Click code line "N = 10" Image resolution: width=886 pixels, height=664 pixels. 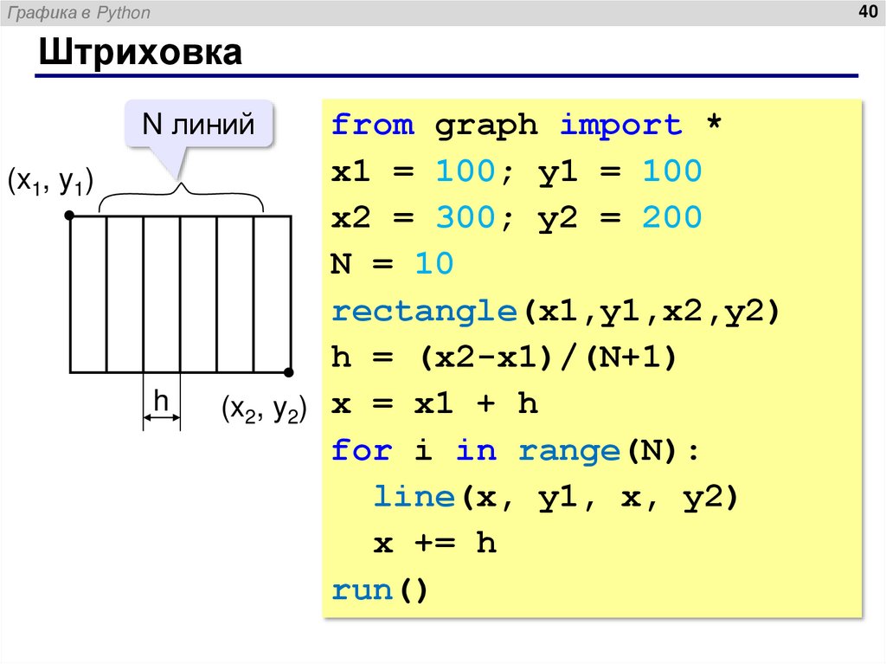coord(392,263)
